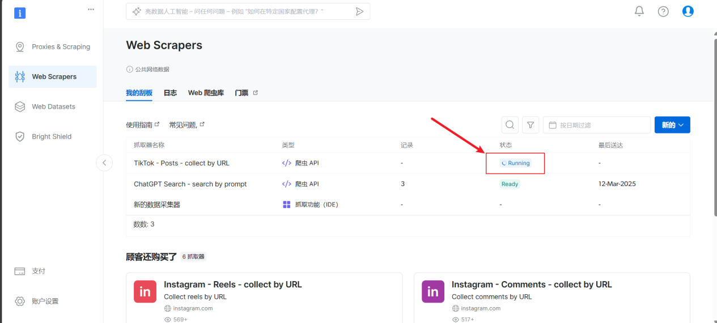Screen dimensions: 717x323
Task: Open the 使用指南 link
Action: pyautogui.click(x=143, y=124)
